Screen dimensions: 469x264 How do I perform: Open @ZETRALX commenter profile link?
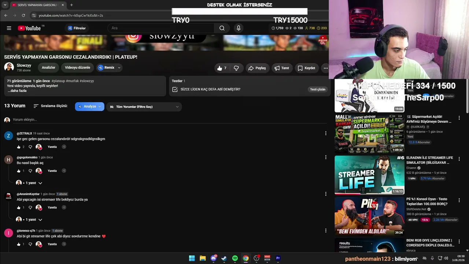[x=24, y=133]
